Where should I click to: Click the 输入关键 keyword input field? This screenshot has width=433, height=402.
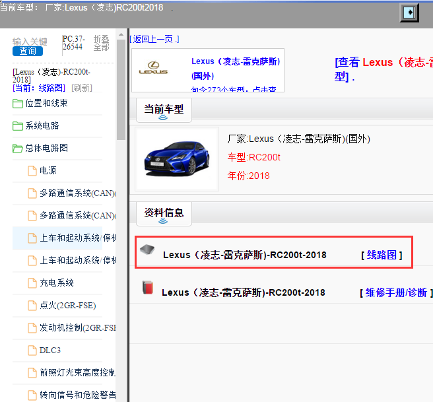click(30, 42)
